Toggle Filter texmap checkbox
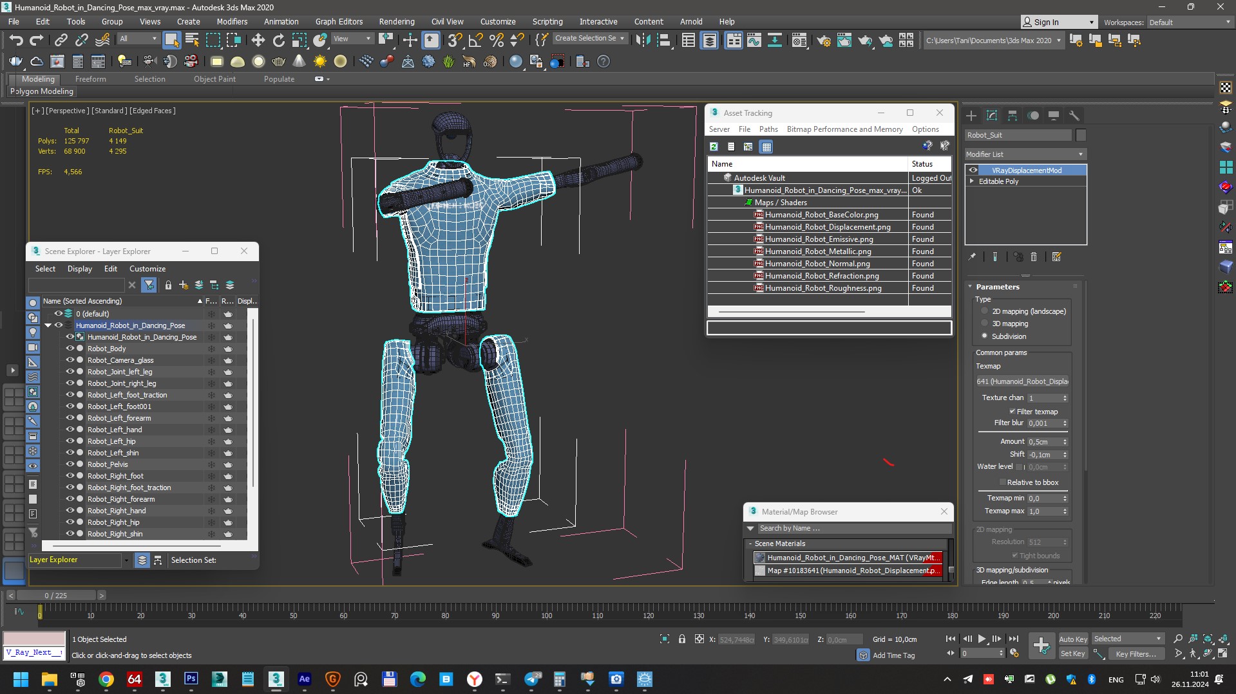Screen dimensions: 1236x694 pyautogui.click(x=1012, y=412)
